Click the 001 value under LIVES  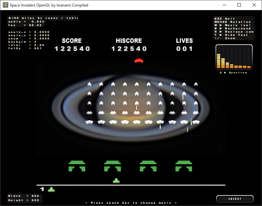184,49
